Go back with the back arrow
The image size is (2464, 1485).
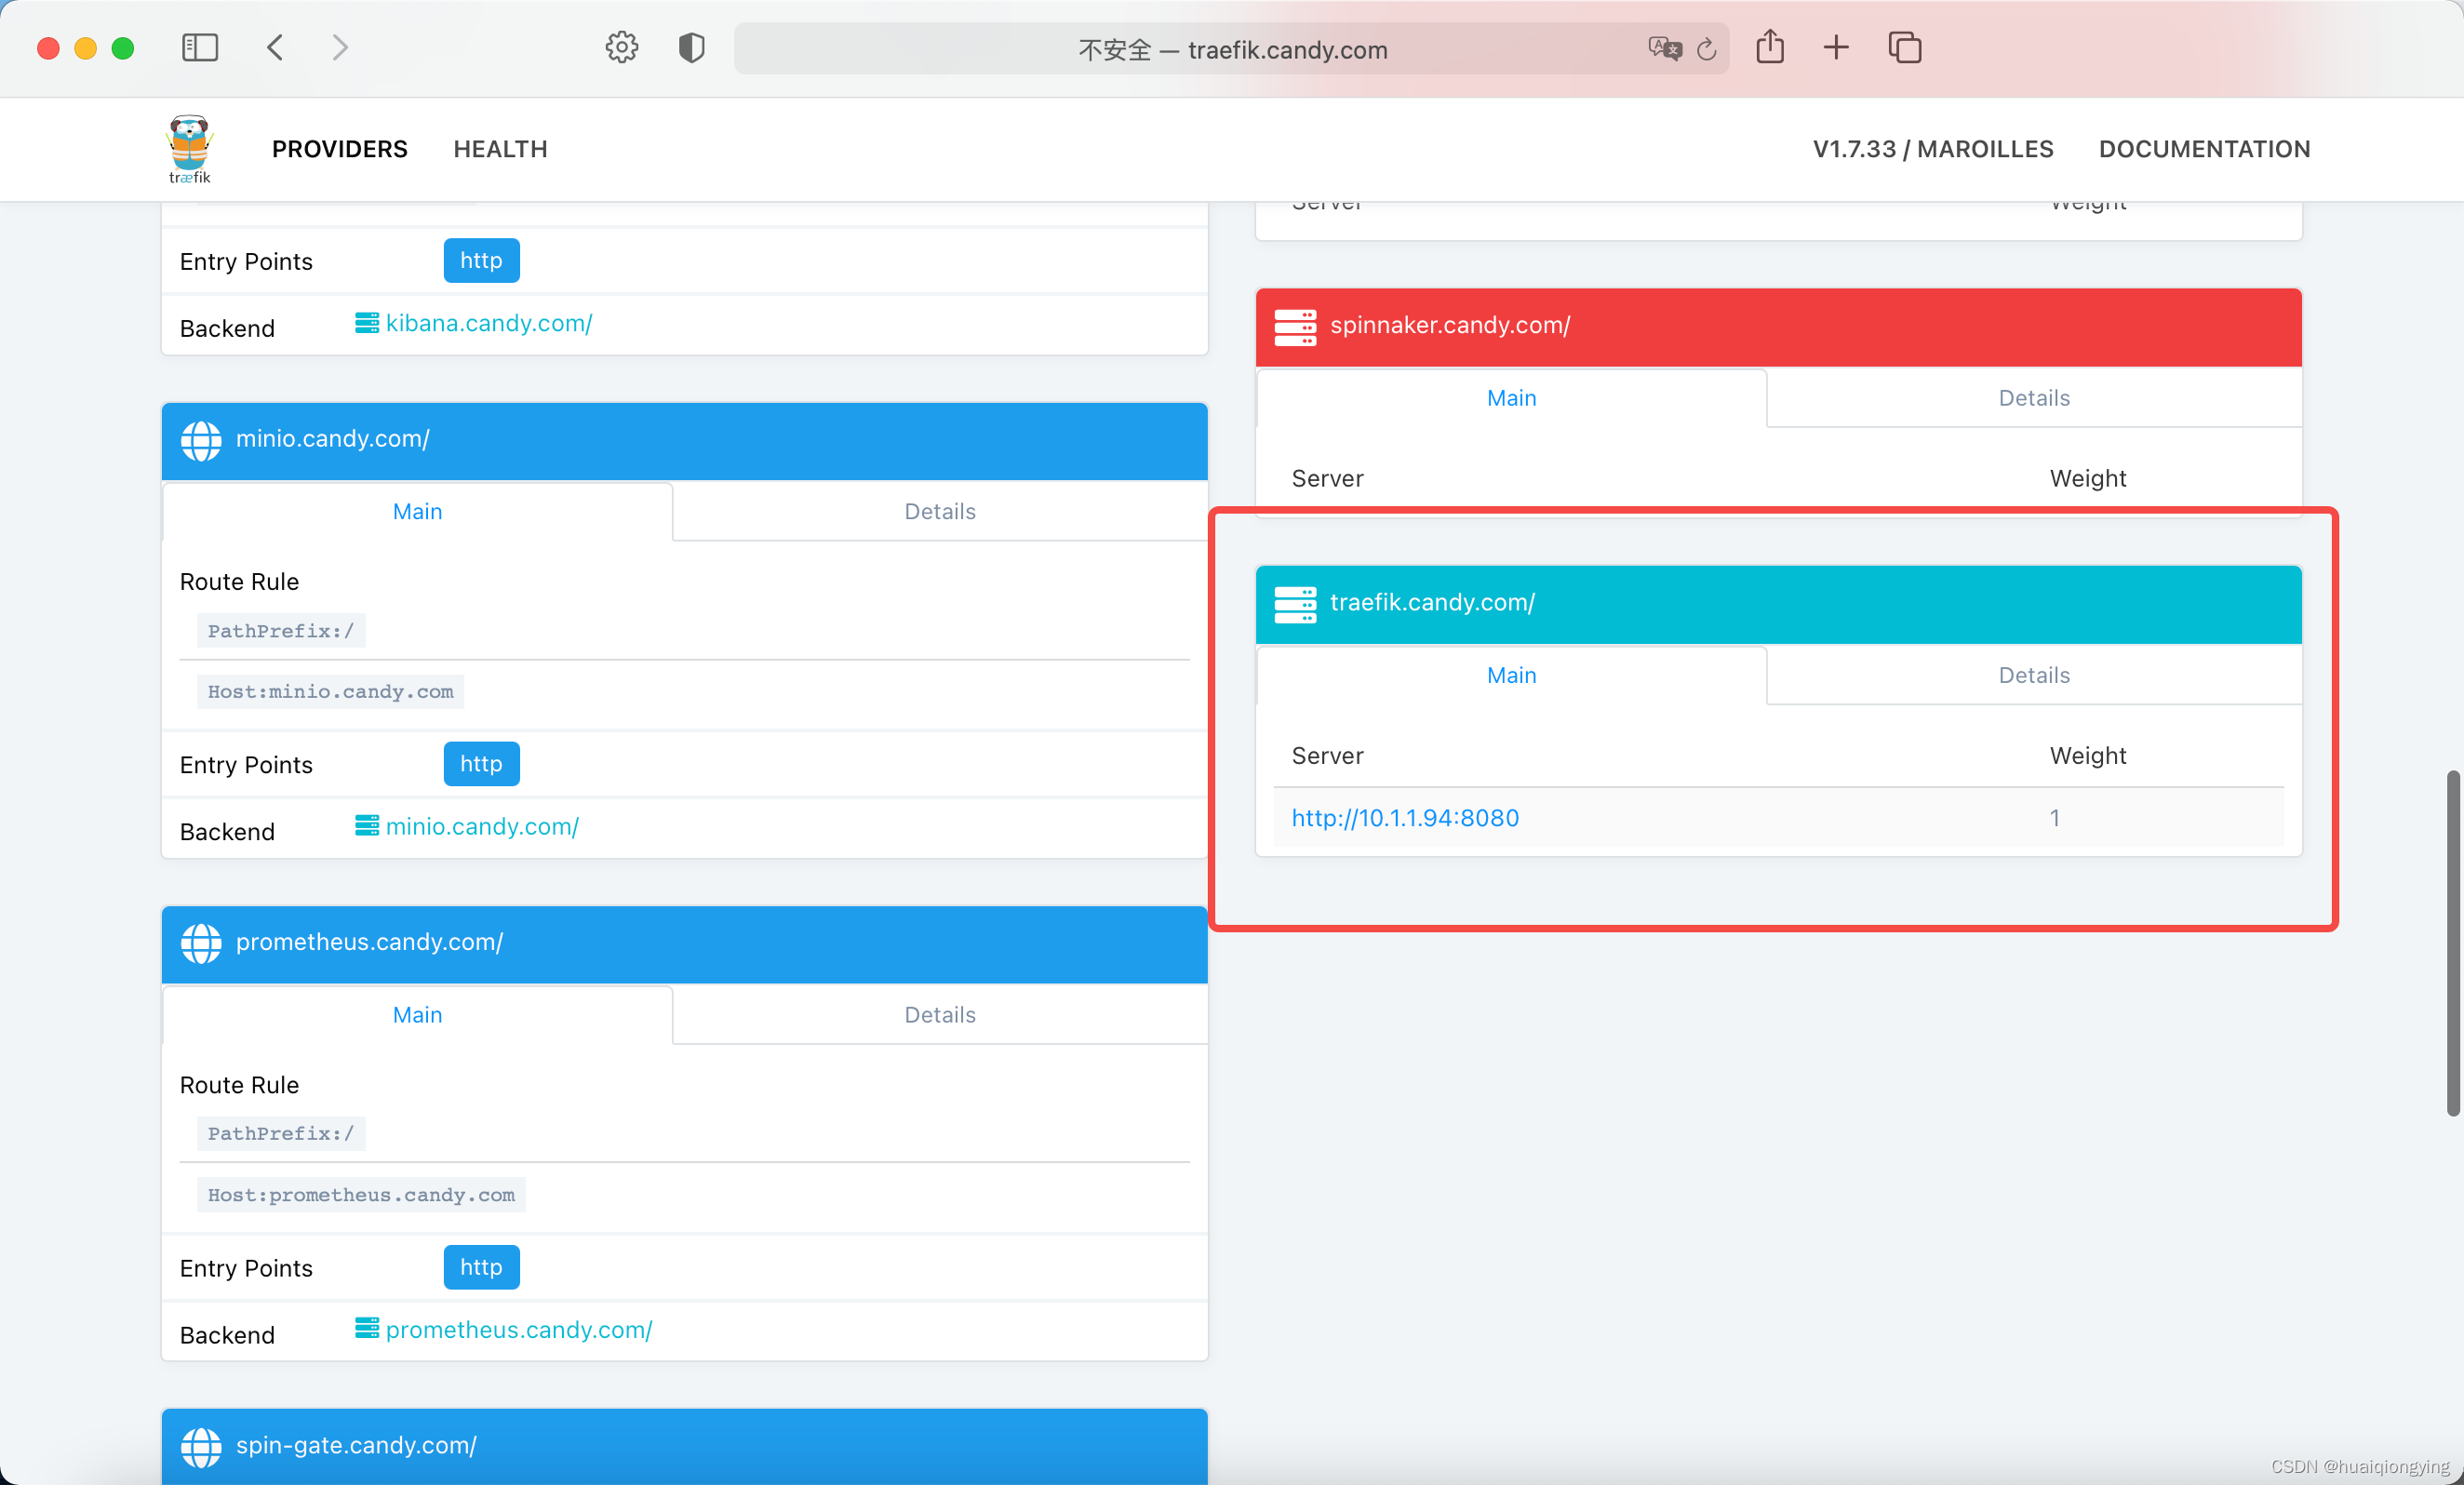[x=275, y=48]
